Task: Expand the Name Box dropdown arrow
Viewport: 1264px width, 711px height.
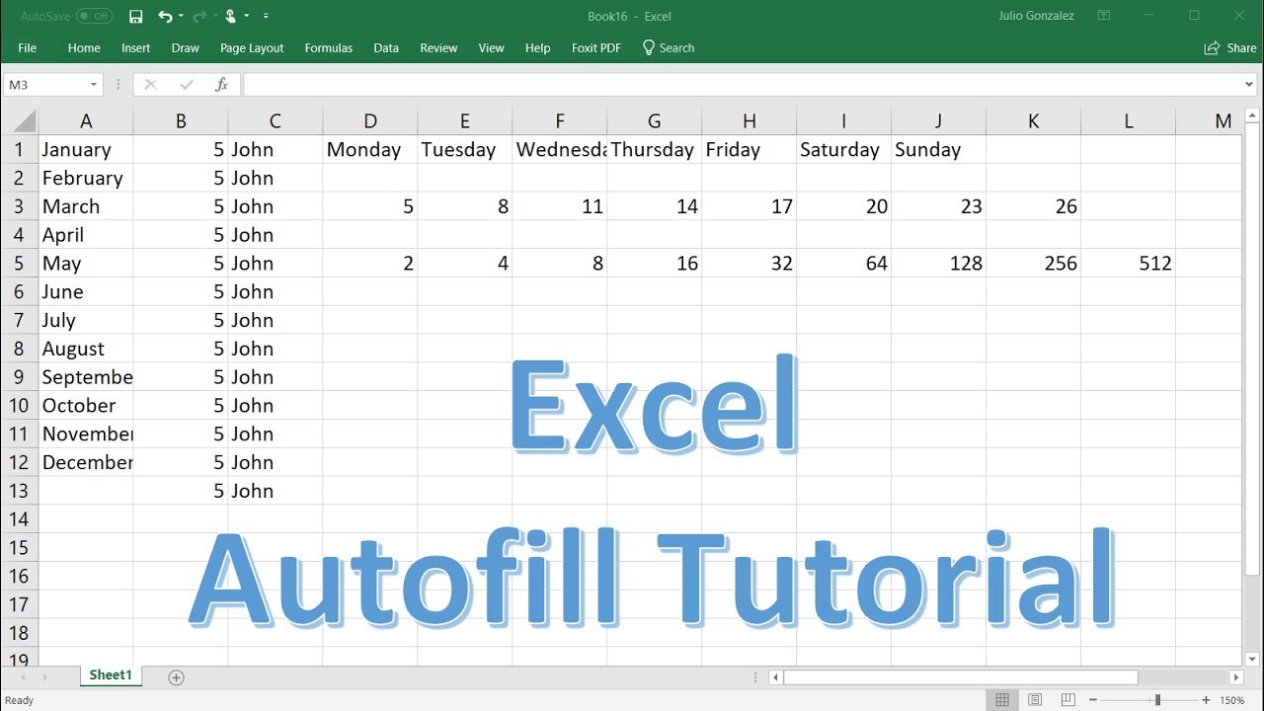Action: click(94, 85)
